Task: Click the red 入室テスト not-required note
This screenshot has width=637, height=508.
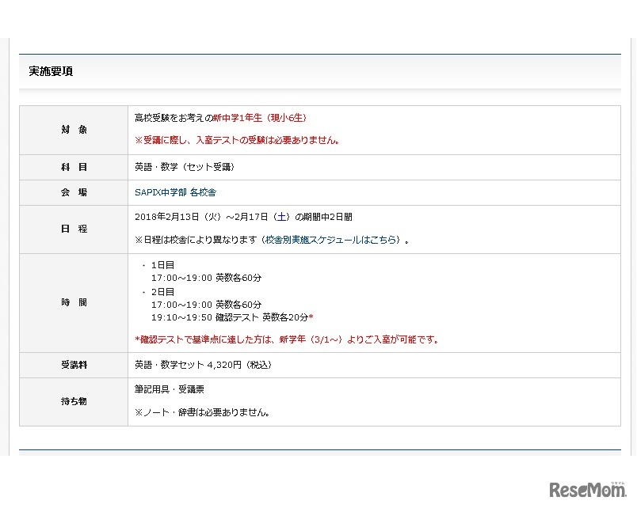Action: click(237, 141)
